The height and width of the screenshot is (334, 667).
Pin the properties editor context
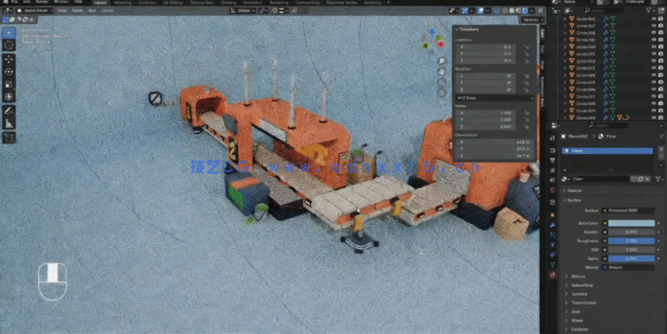[x=661, y=137]
